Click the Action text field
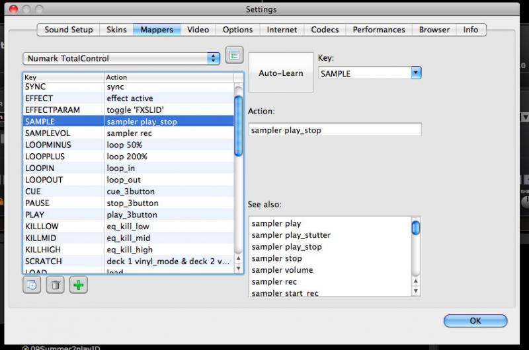The image size is (529, 350). [335, 130]
